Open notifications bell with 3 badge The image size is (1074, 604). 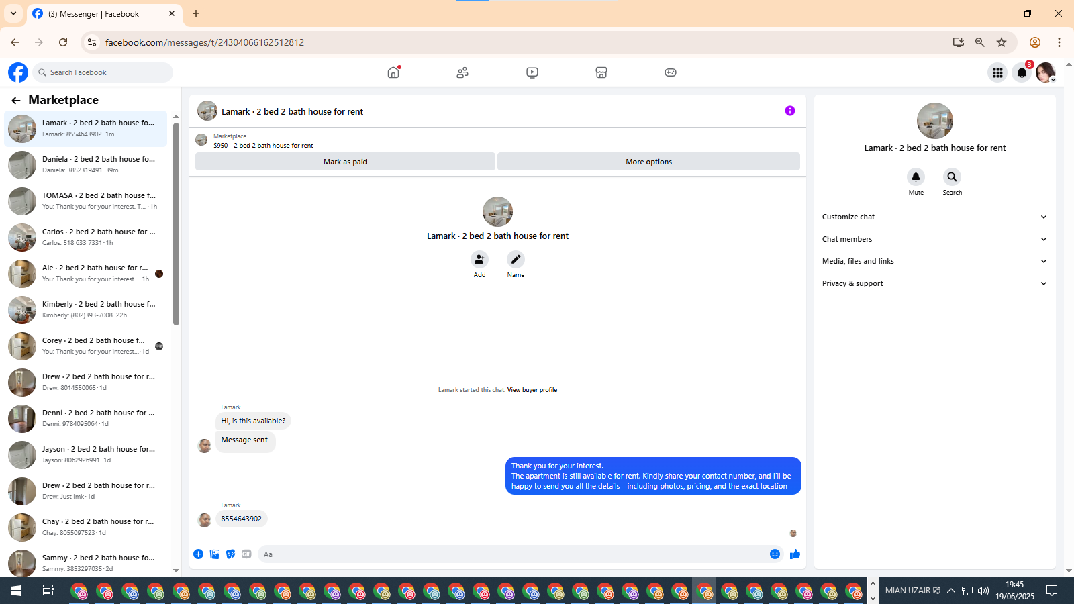[1022, 72]
